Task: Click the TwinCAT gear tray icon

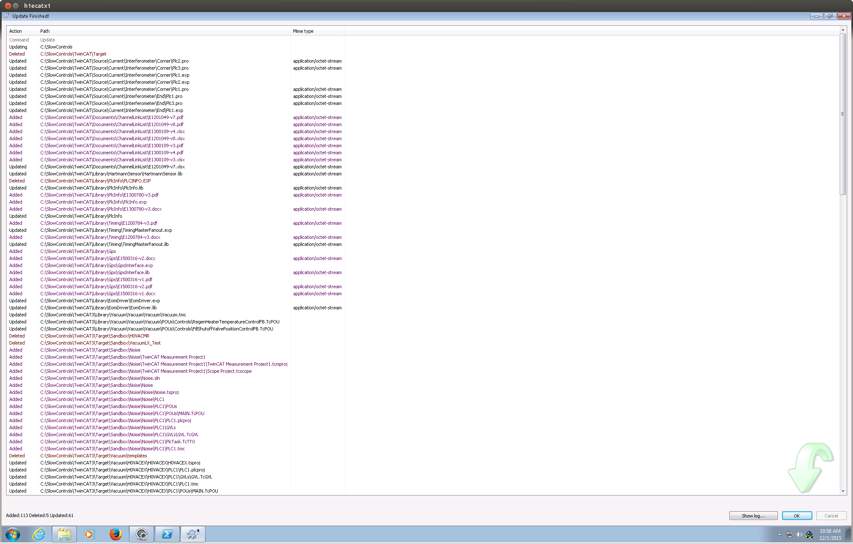Action: [809, 534]
